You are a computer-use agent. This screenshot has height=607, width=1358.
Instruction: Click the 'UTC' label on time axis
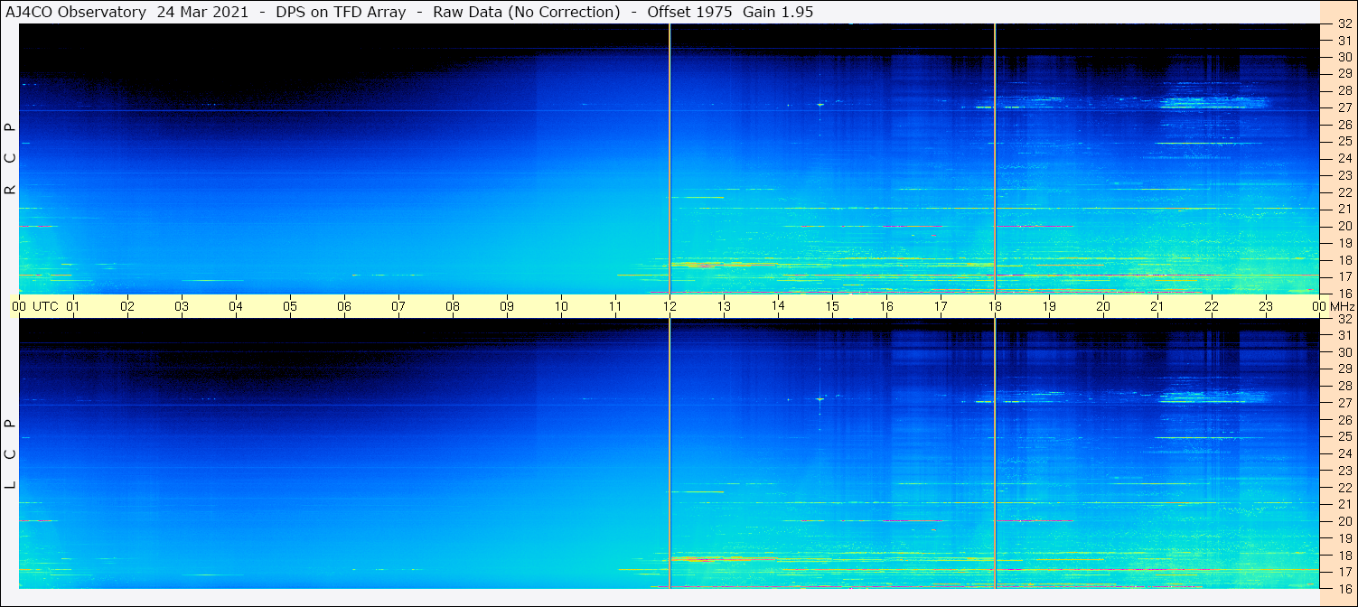point(45,306)
